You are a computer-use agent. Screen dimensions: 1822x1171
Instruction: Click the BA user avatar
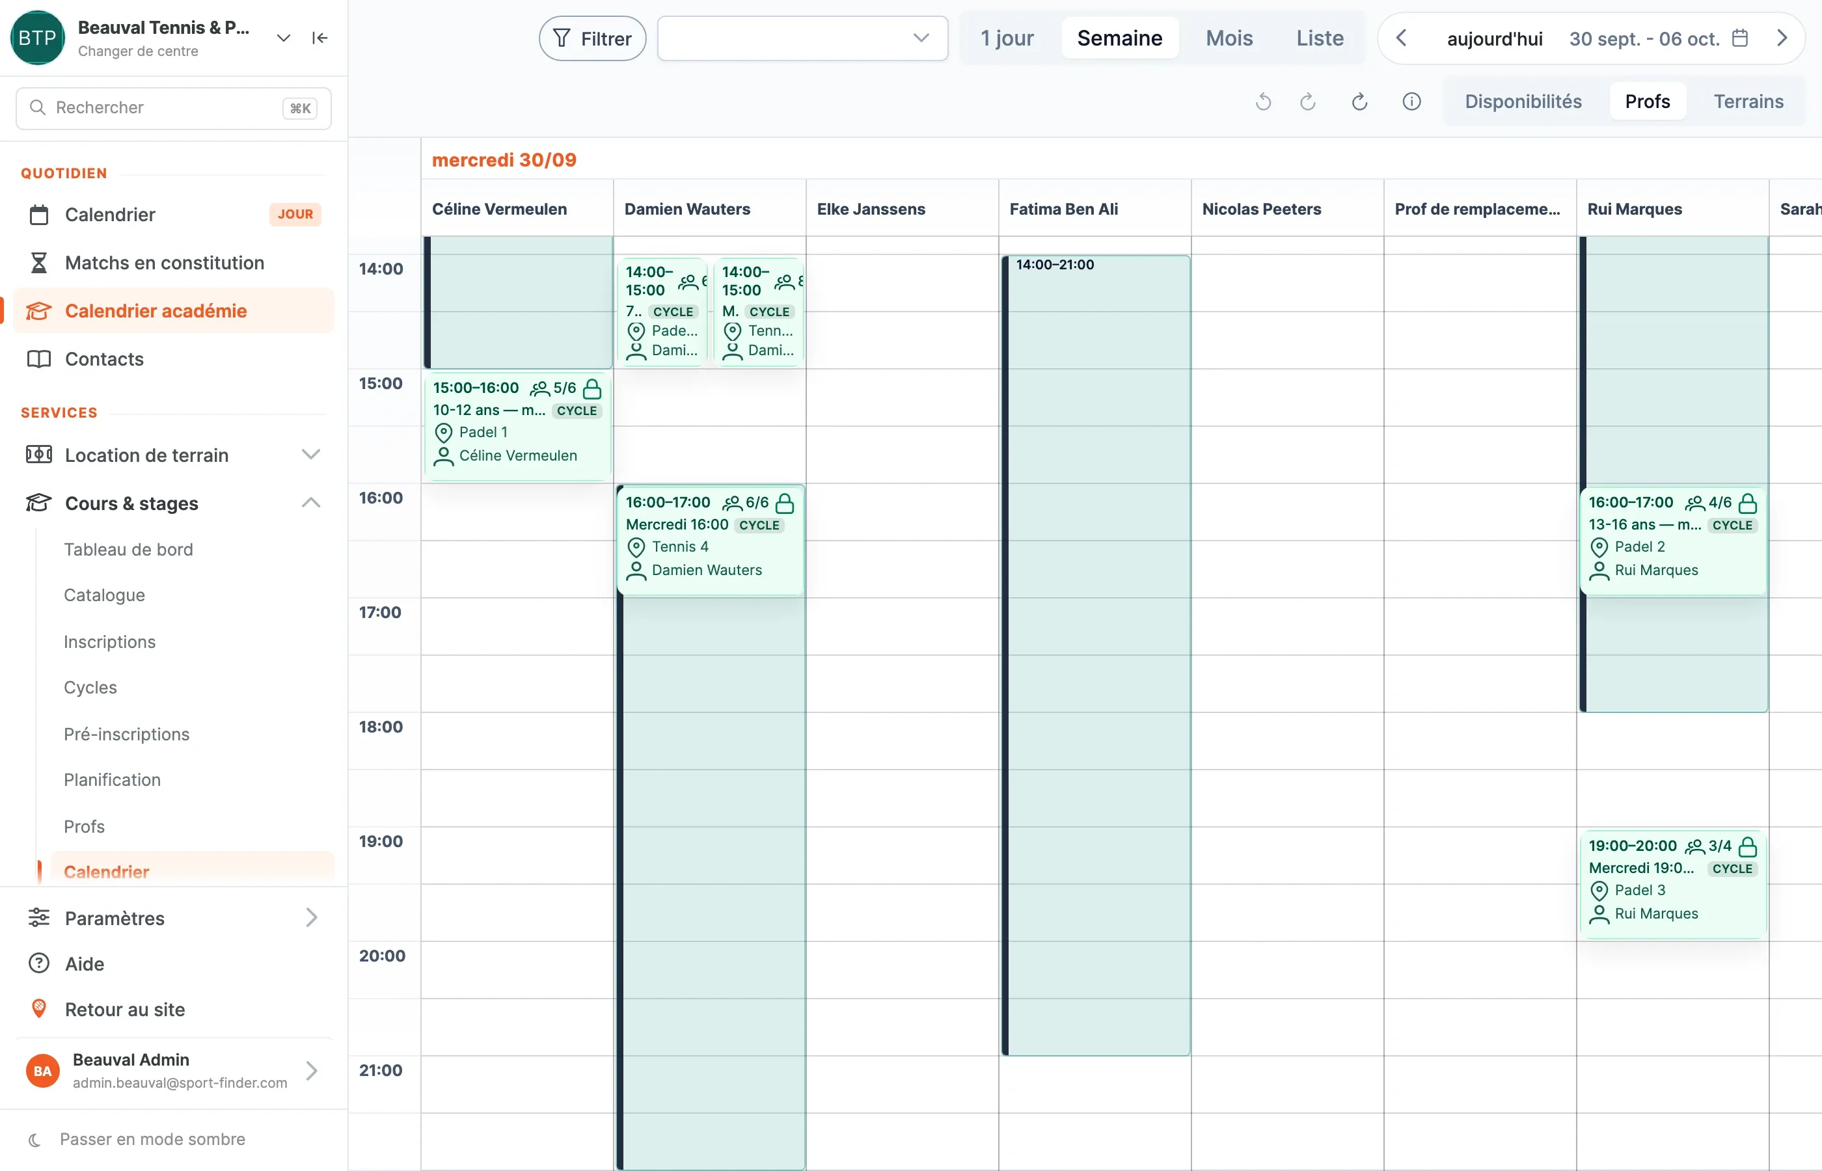click(42, 1071)
